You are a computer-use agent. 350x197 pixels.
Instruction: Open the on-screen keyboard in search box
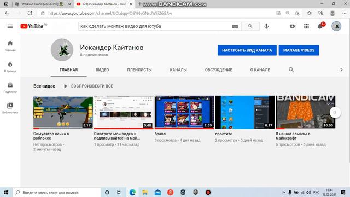click(x=235, y=26)
